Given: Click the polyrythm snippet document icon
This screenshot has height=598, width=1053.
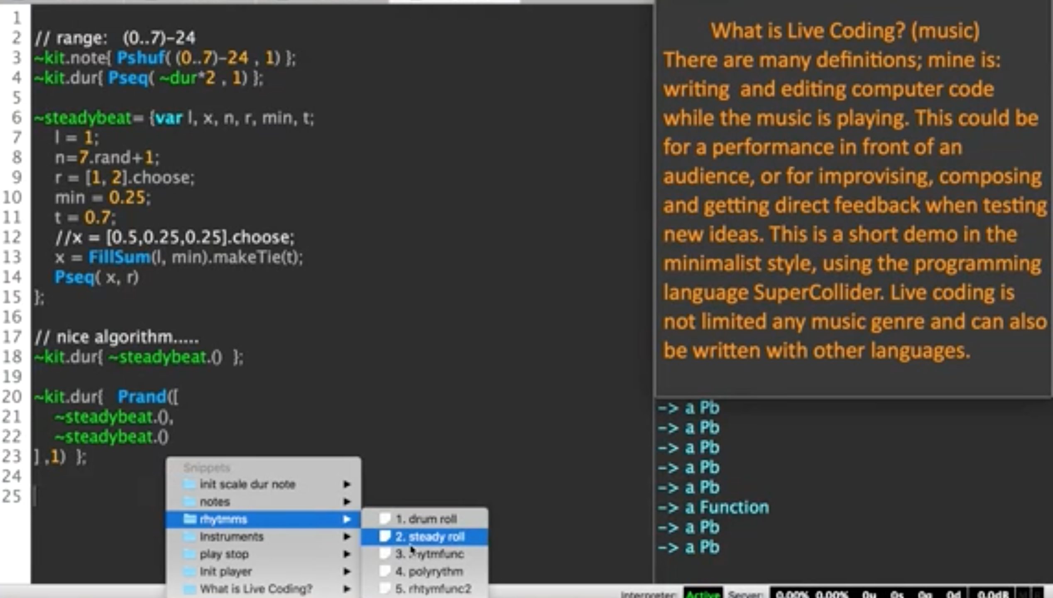Looking at the screenshot, I should (385, 571).
